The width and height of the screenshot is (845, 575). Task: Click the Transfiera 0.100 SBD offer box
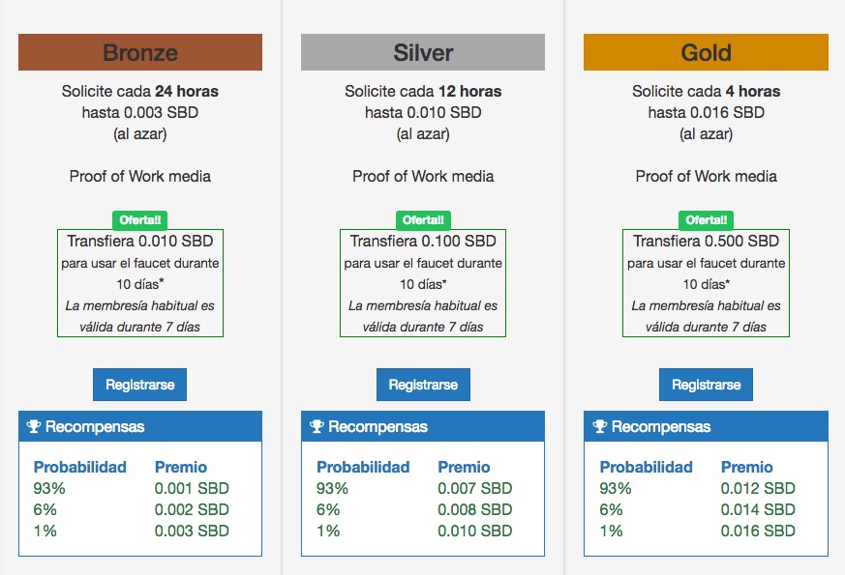click(x=423, y=283)
